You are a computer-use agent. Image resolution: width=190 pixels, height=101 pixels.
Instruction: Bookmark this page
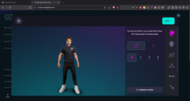tap(30, 7)
